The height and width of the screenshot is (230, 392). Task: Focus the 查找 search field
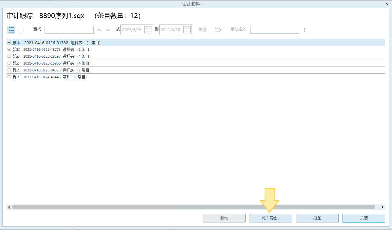pos(69,30)
